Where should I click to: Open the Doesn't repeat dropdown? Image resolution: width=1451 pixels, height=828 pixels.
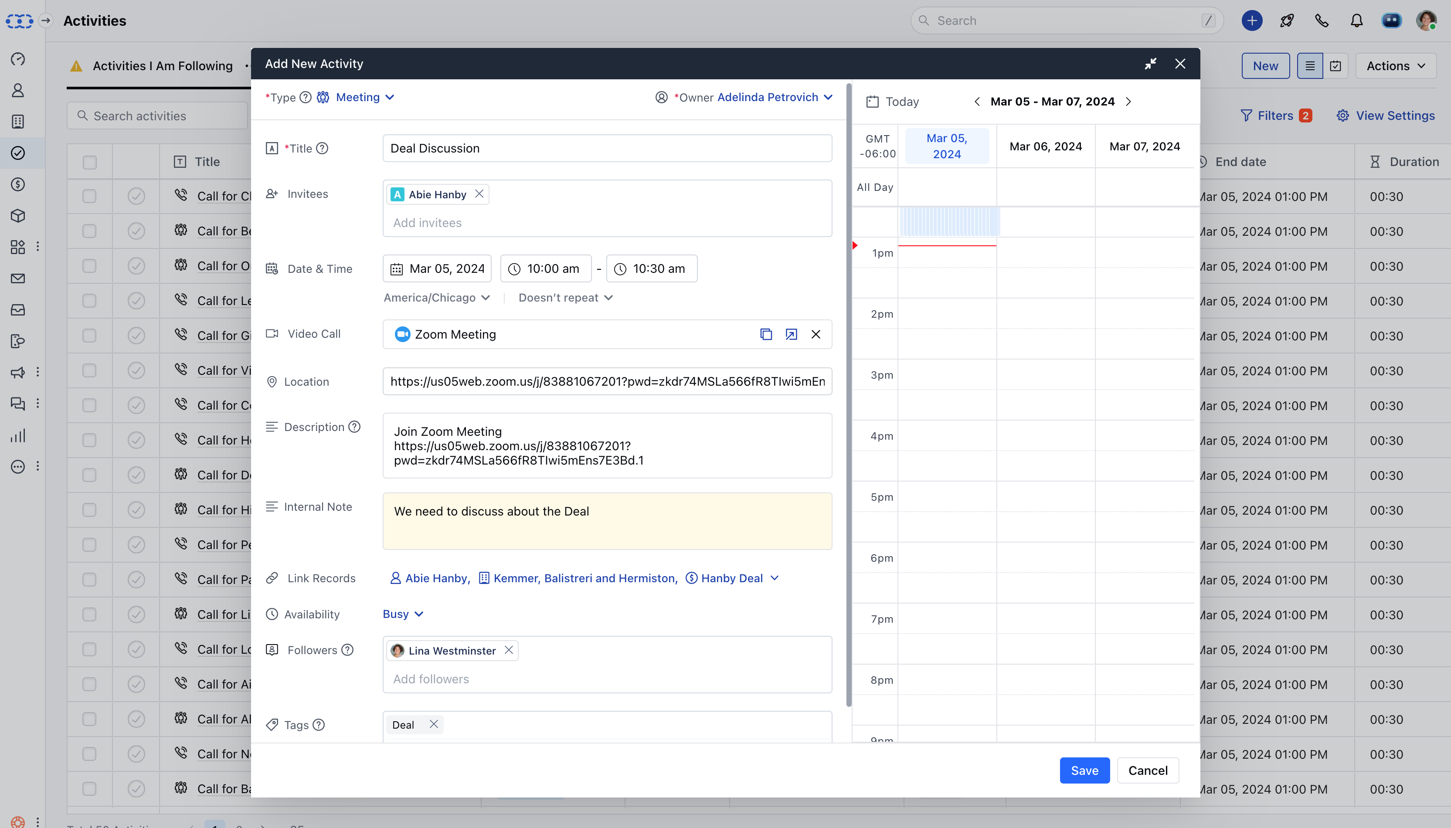pos(565,297)
